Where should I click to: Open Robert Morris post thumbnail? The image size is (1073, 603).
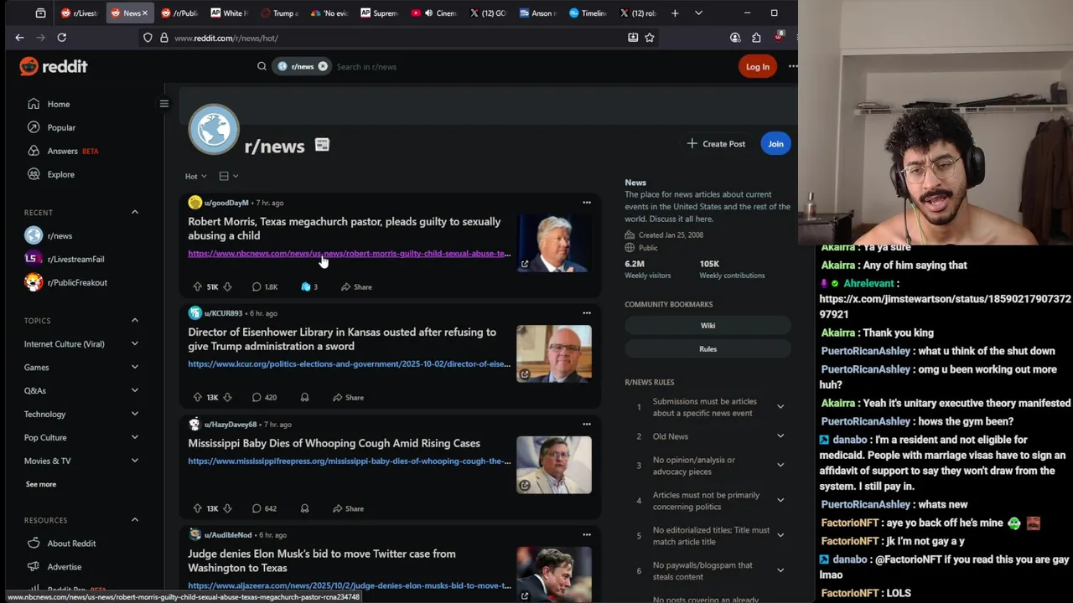point(554,243)
